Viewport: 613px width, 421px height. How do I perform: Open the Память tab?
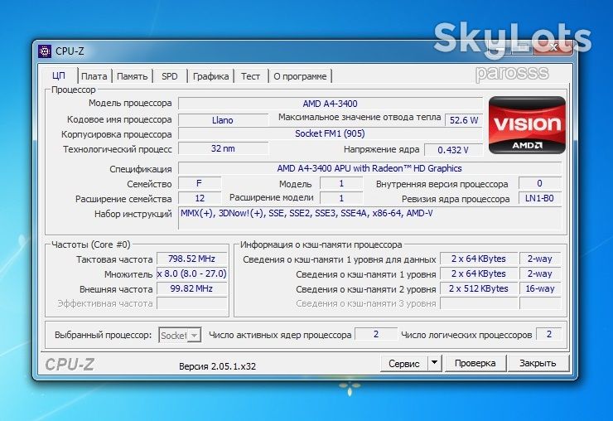pyautogui.click(x=133, y=76)
